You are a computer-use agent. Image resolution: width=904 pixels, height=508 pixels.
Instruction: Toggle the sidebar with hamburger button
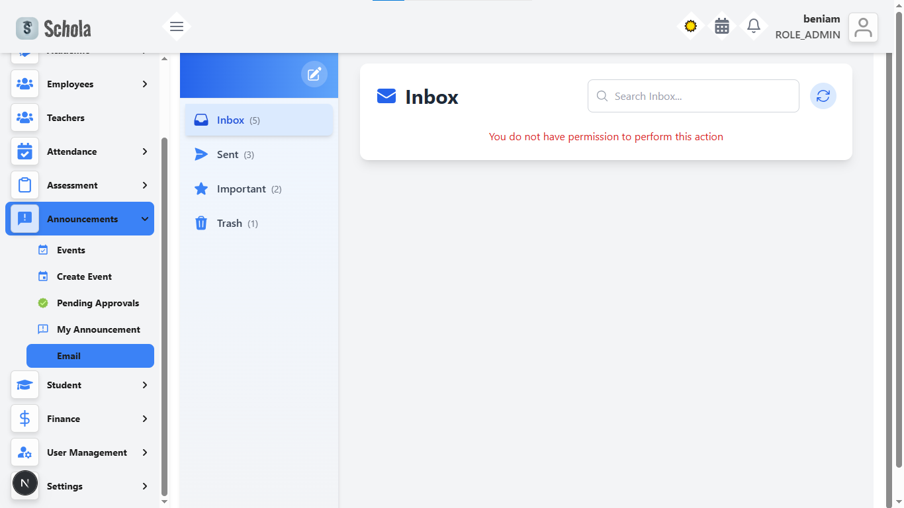(x=176, y=26)
